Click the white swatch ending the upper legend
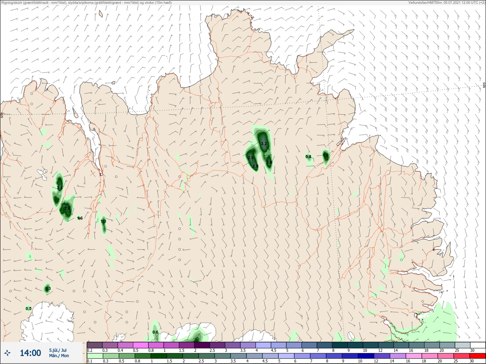Viewport: 486px width, 364px height. (x=478, y=345)
